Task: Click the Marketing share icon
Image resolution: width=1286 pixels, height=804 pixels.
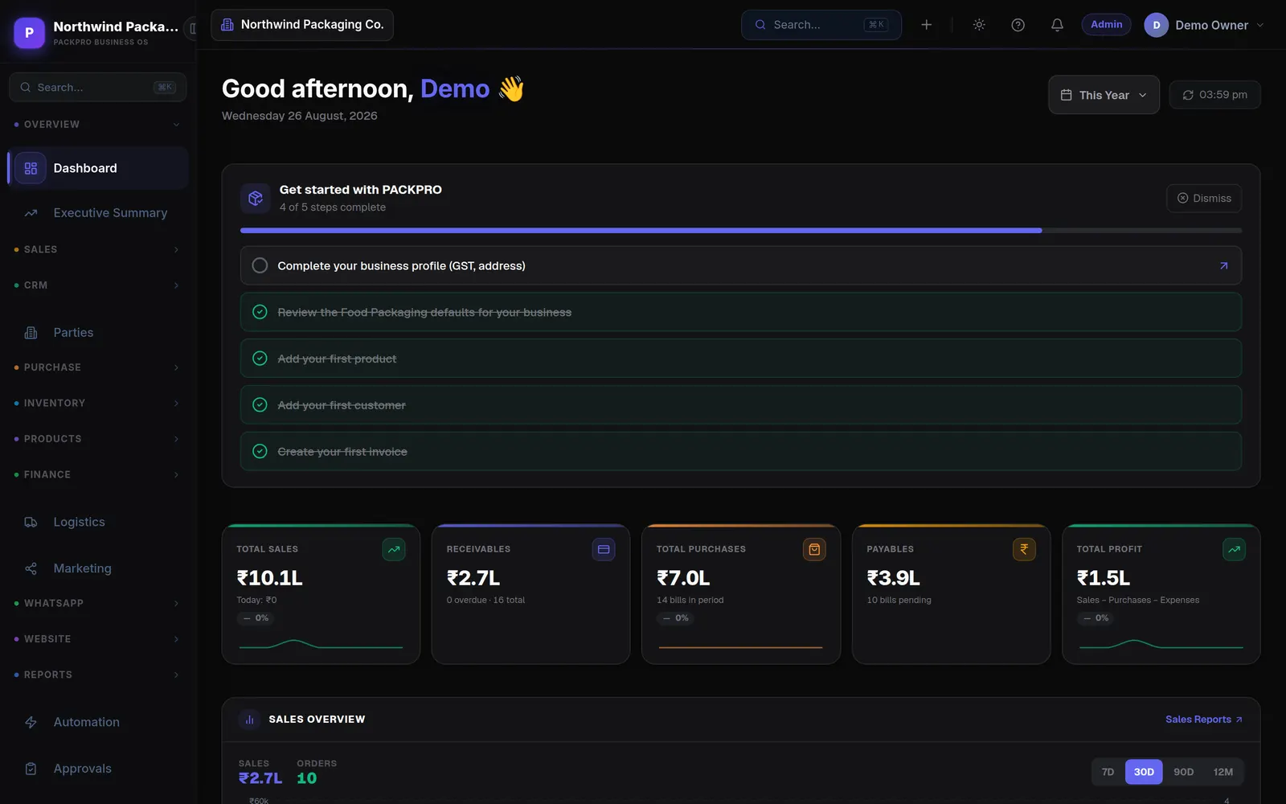Action: tap(31, 568)
